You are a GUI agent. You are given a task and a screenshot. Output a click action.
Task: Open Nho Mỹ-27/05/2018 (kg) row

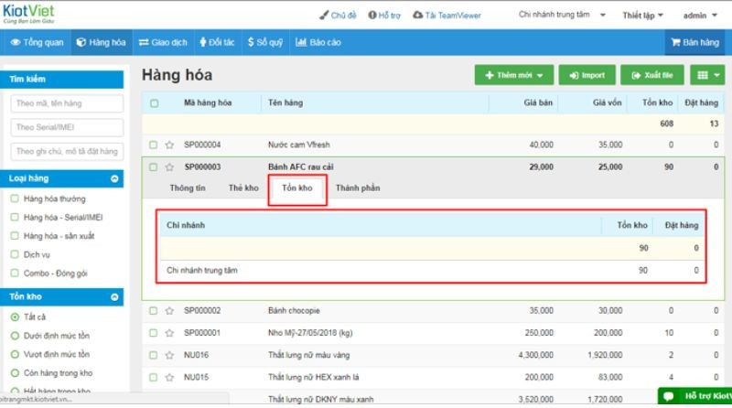click(433, 333)
